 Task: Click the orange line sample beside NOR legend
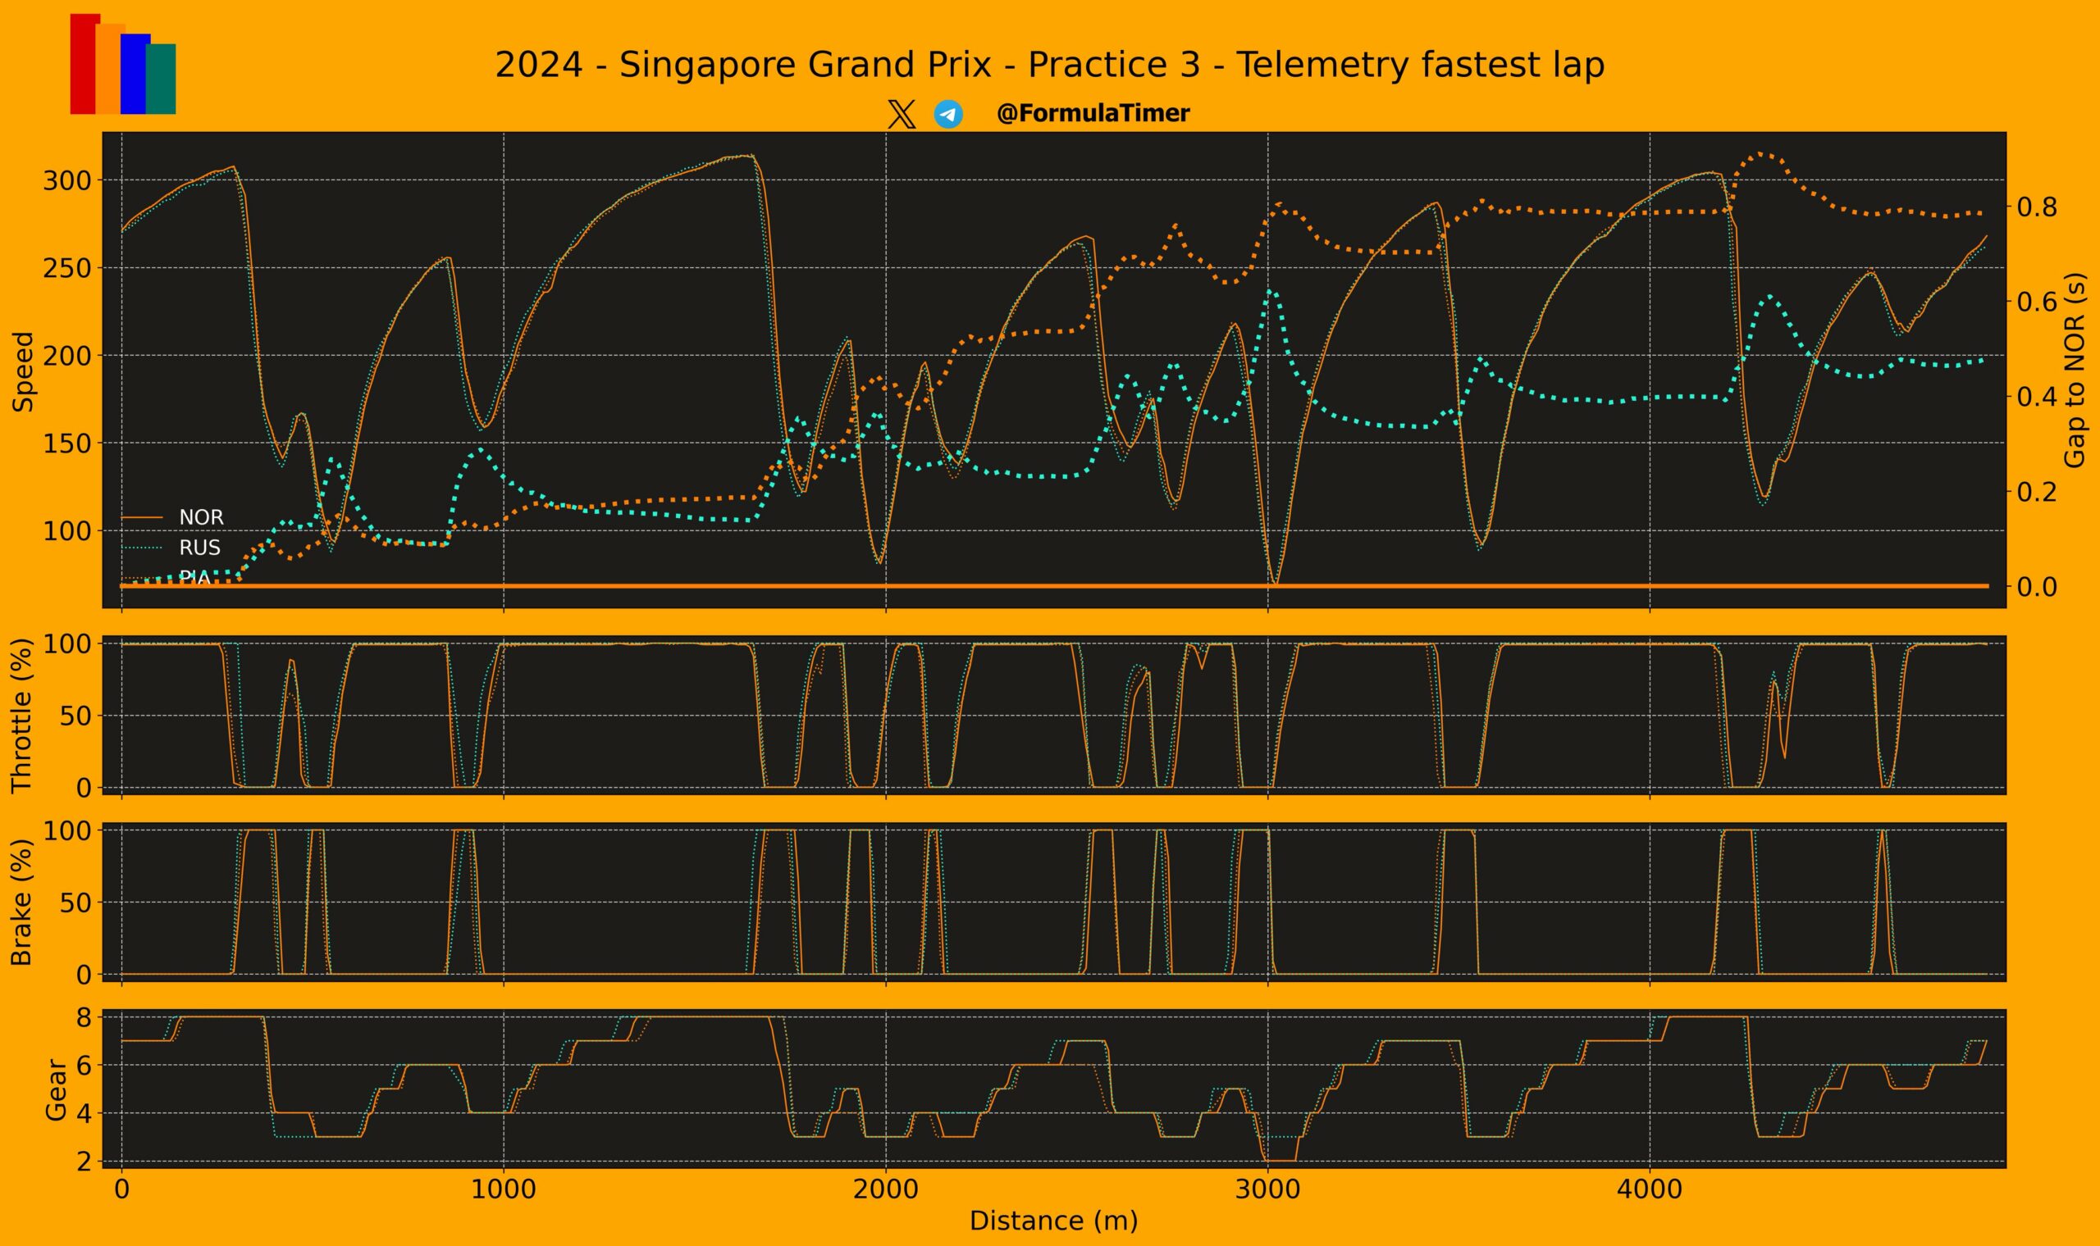coord(142,518)
